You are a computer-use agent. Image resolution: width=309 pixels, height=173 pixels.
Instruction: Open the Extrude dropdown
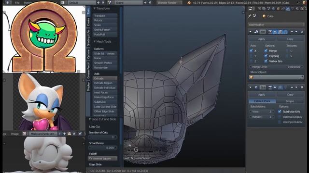click(105, 78)
